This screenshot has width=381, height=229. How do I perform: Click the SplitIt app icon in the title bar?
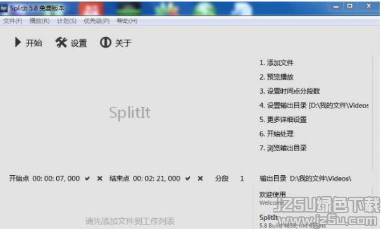pyautogui.click(x=4, y=8)
